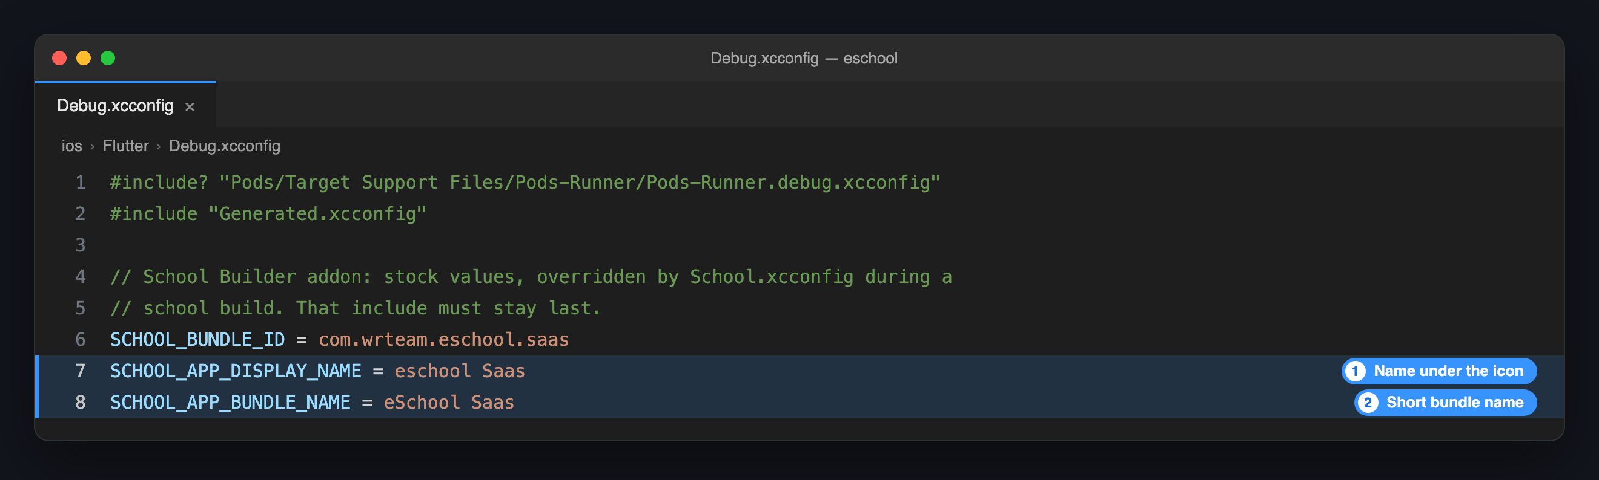The width and height of the screenshot is (1599, 480).
Task: Click the comment 'school build. That include must stay last.'
Action: point(356,308)
